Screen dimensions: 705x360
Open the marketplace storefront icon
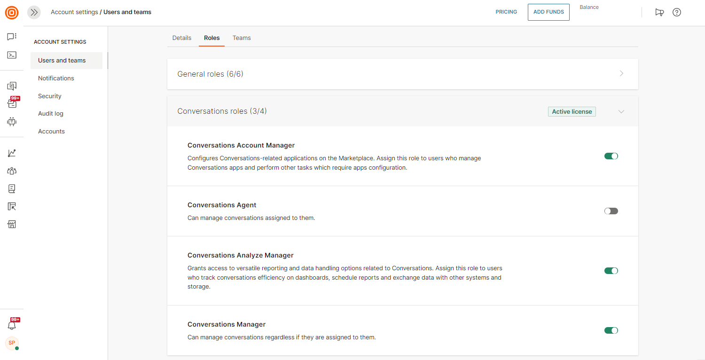[x=12, y=224]
